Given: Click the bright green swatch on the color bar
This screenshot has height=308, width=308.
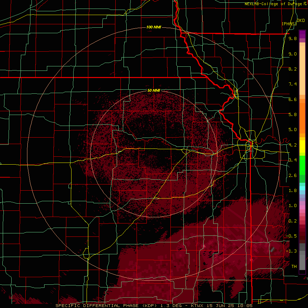Looking at the screenshot, I should coord(302,165).
